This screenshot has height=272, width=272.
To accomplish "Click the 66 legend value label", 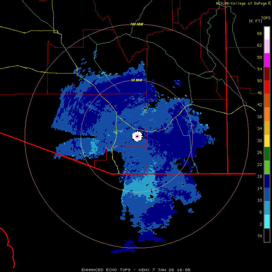I will tap(260, 33).
